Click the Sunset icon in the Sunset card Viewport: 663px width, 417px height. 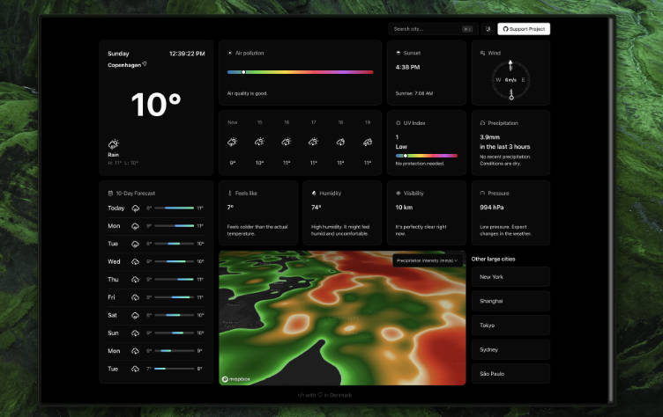tap(399, 53)
